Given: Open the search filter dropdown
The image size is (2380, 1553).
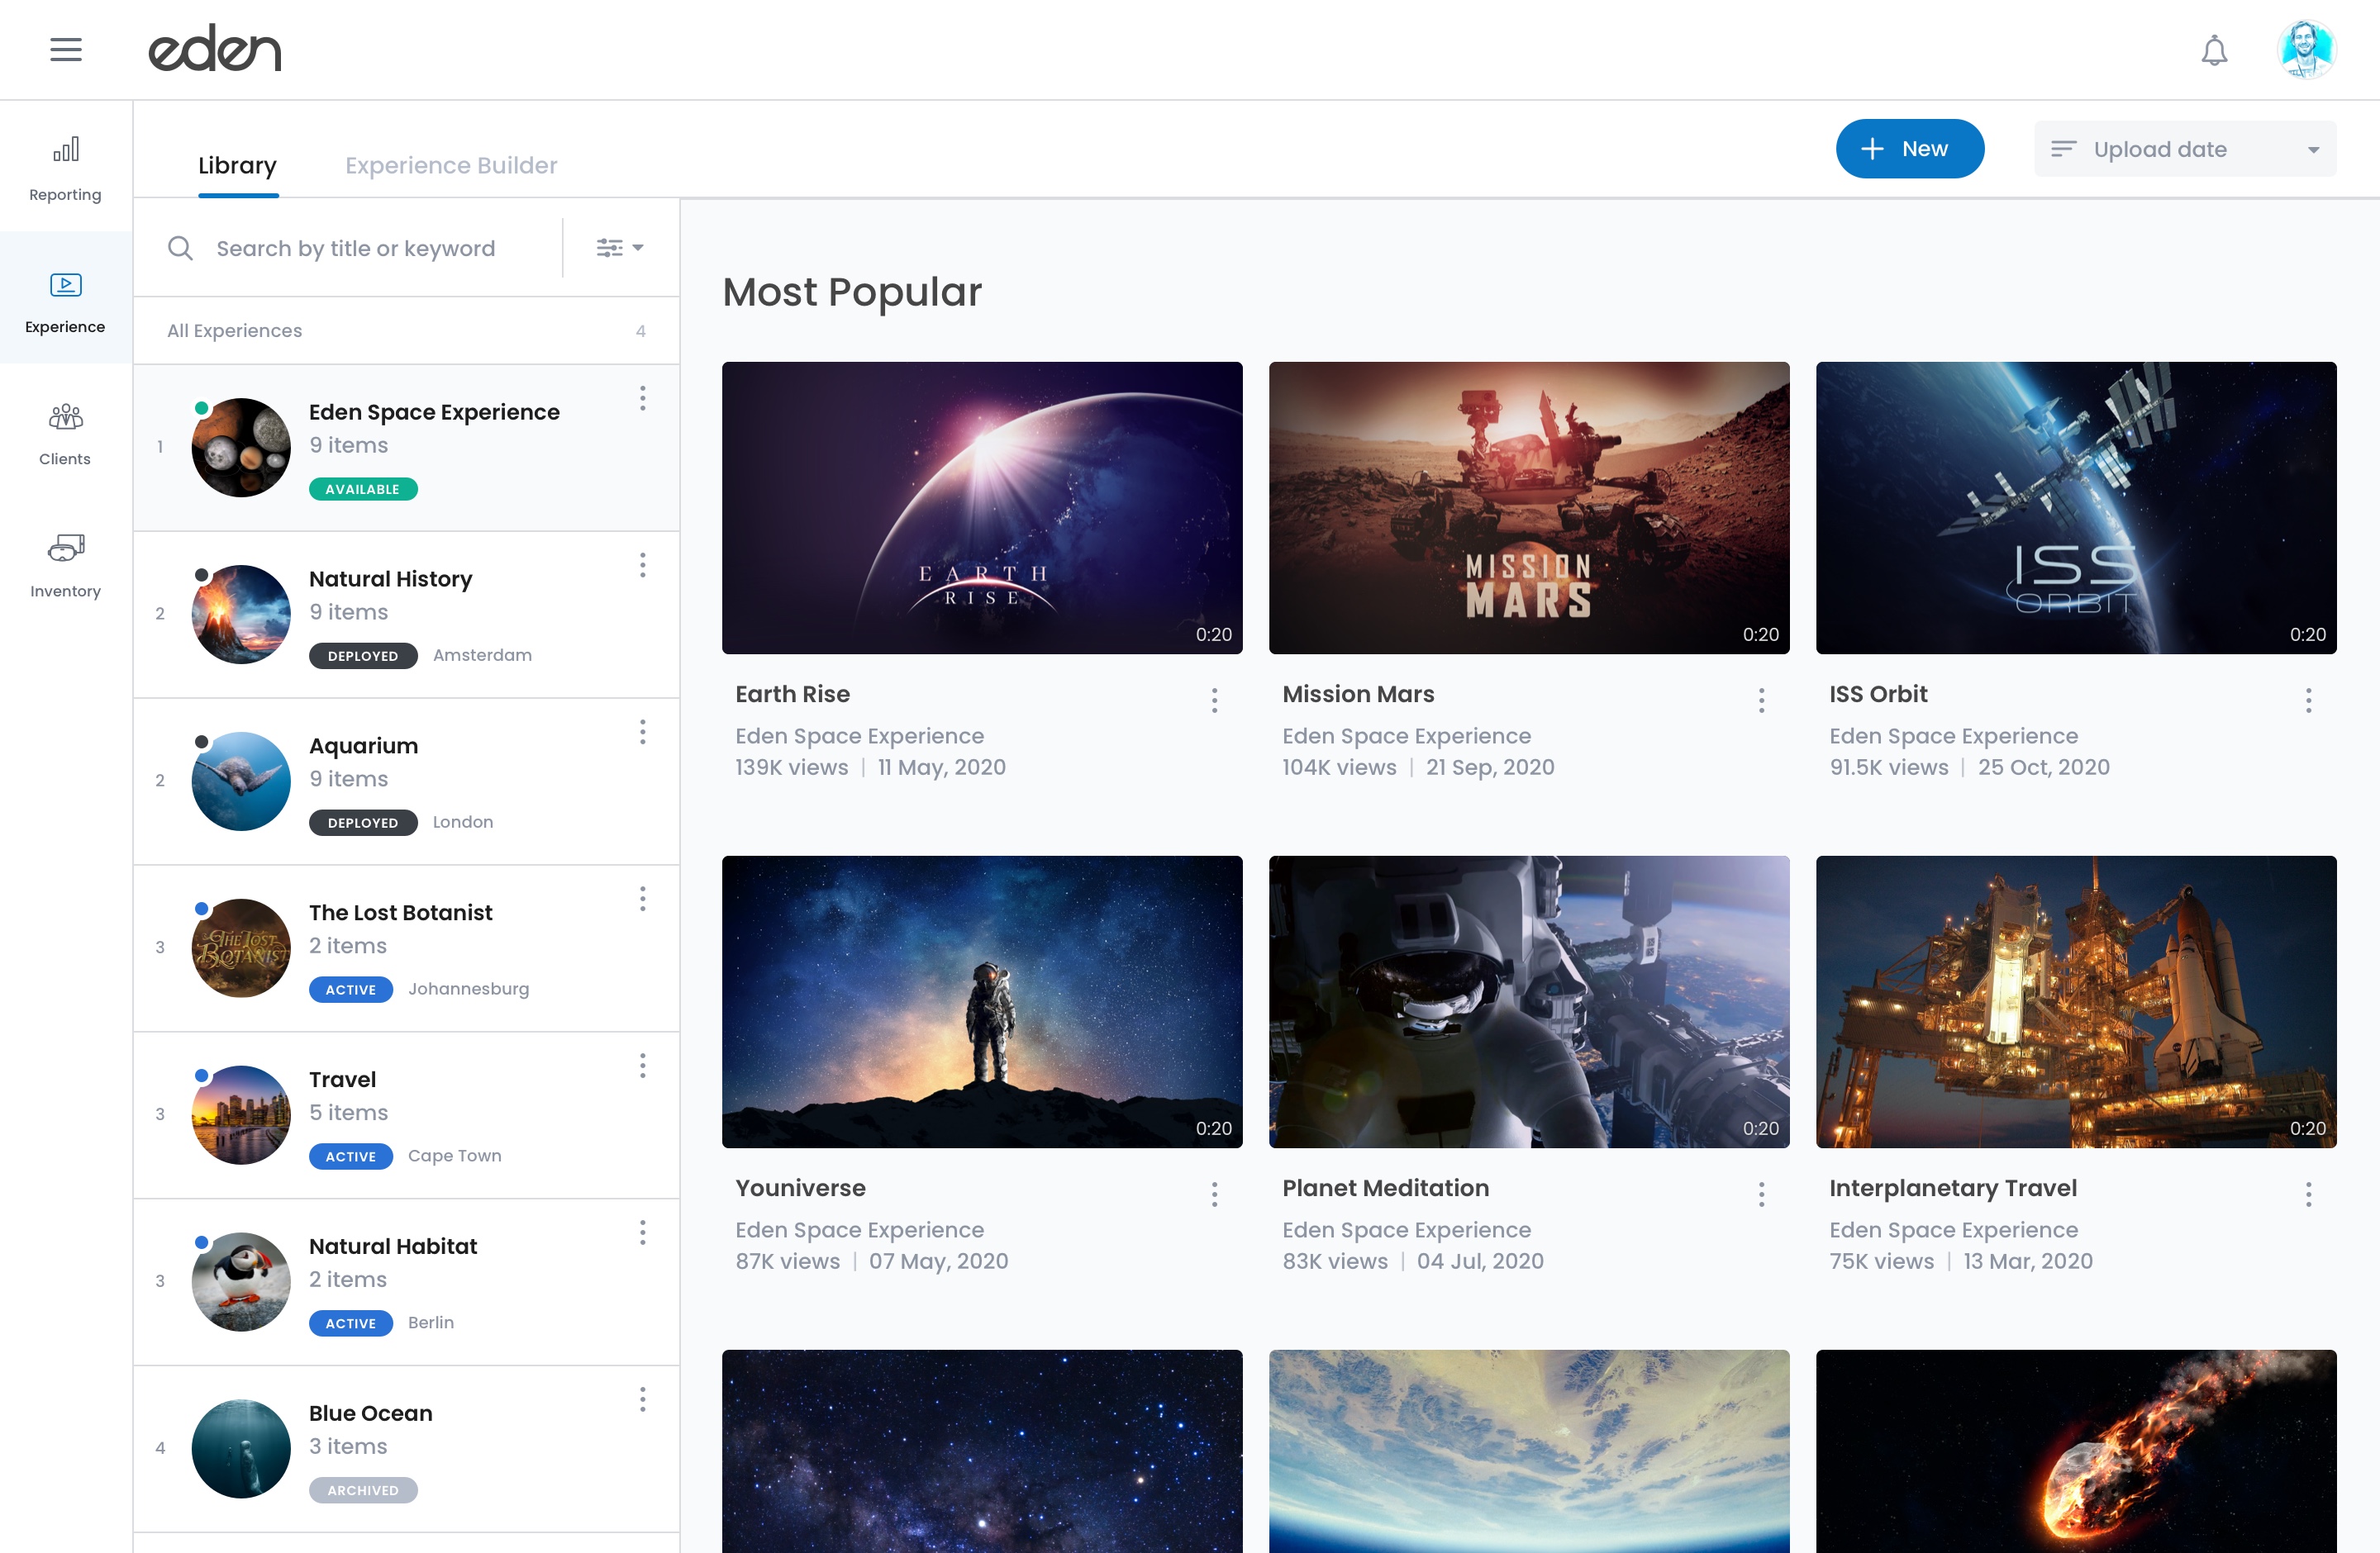Looking at the screenshot, I should (x=620, y=248).
